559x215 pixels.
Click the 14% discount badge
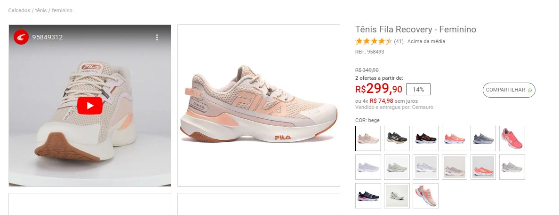[418, 89]
